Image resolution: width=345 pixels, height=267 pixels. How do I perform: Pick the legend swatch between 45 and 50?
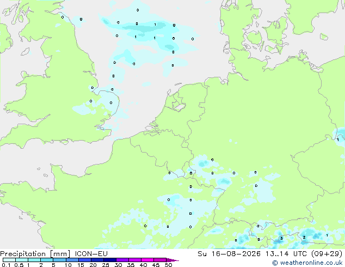[x=160, y=260]
